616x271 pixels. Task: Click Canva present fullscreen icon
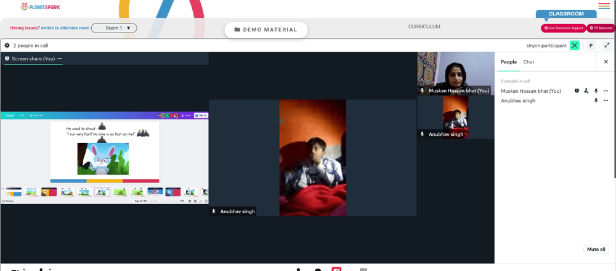pos(201,201)
